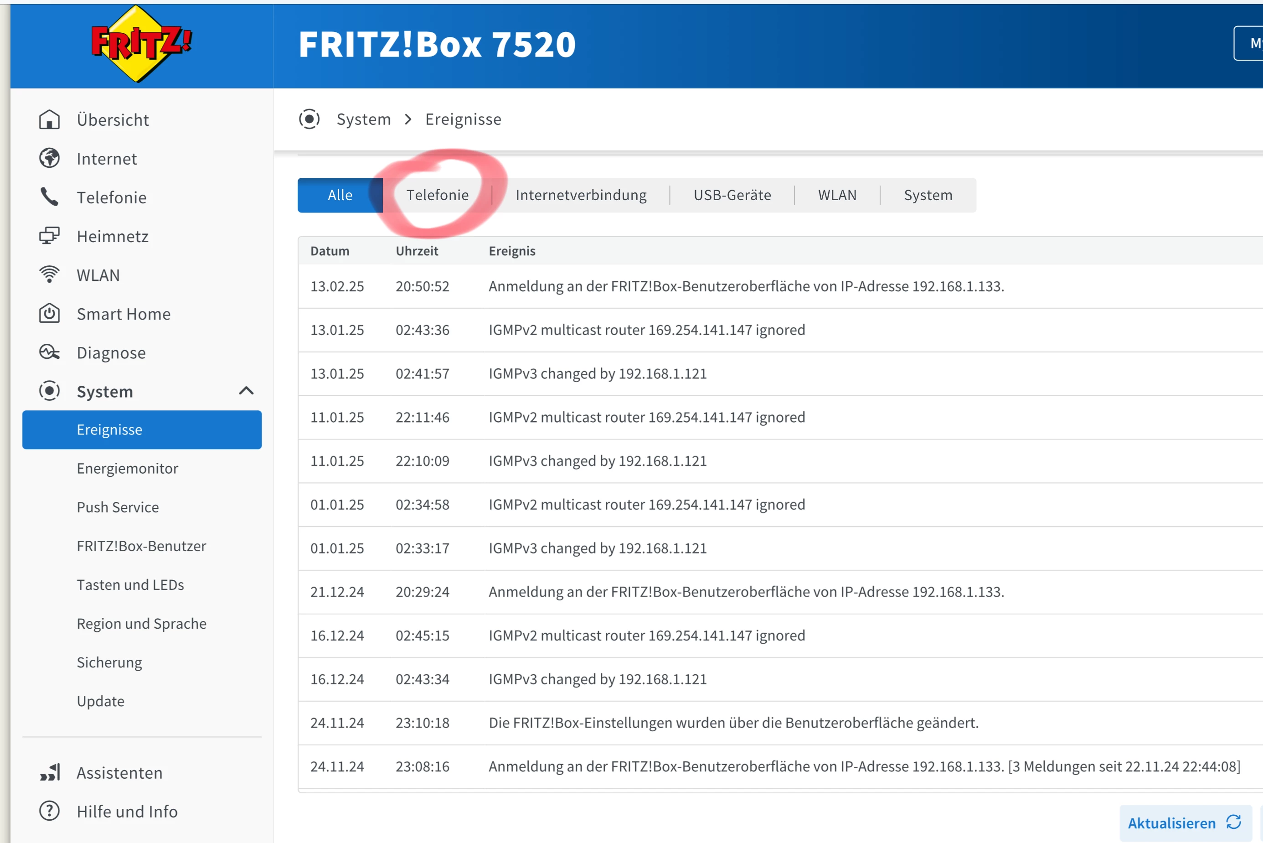
Task: Switch to Internetverbindung filter tab
Action: tap(581, 195)
